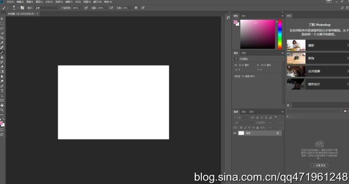Open the 摄影 photography tutorial

tap(318, 45)
